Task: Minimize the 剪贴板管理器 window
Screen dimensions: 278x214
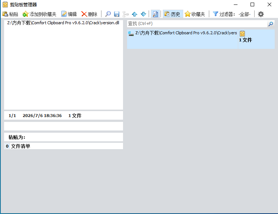Action: click(x=236, y=4)
